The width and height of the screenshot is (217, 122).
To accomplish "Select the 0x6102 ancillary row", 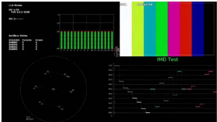I will tap(23, 47).
